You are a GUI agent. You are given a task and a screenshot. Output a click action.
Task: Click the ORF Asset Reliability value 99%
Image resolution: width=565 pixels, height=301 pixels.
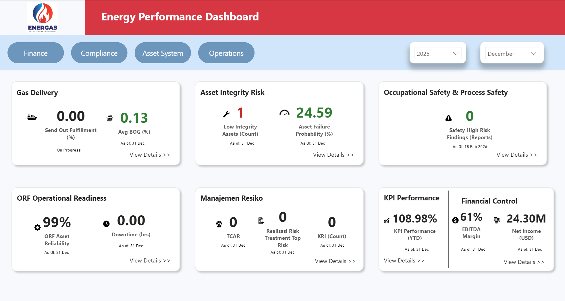click(57, 222)
